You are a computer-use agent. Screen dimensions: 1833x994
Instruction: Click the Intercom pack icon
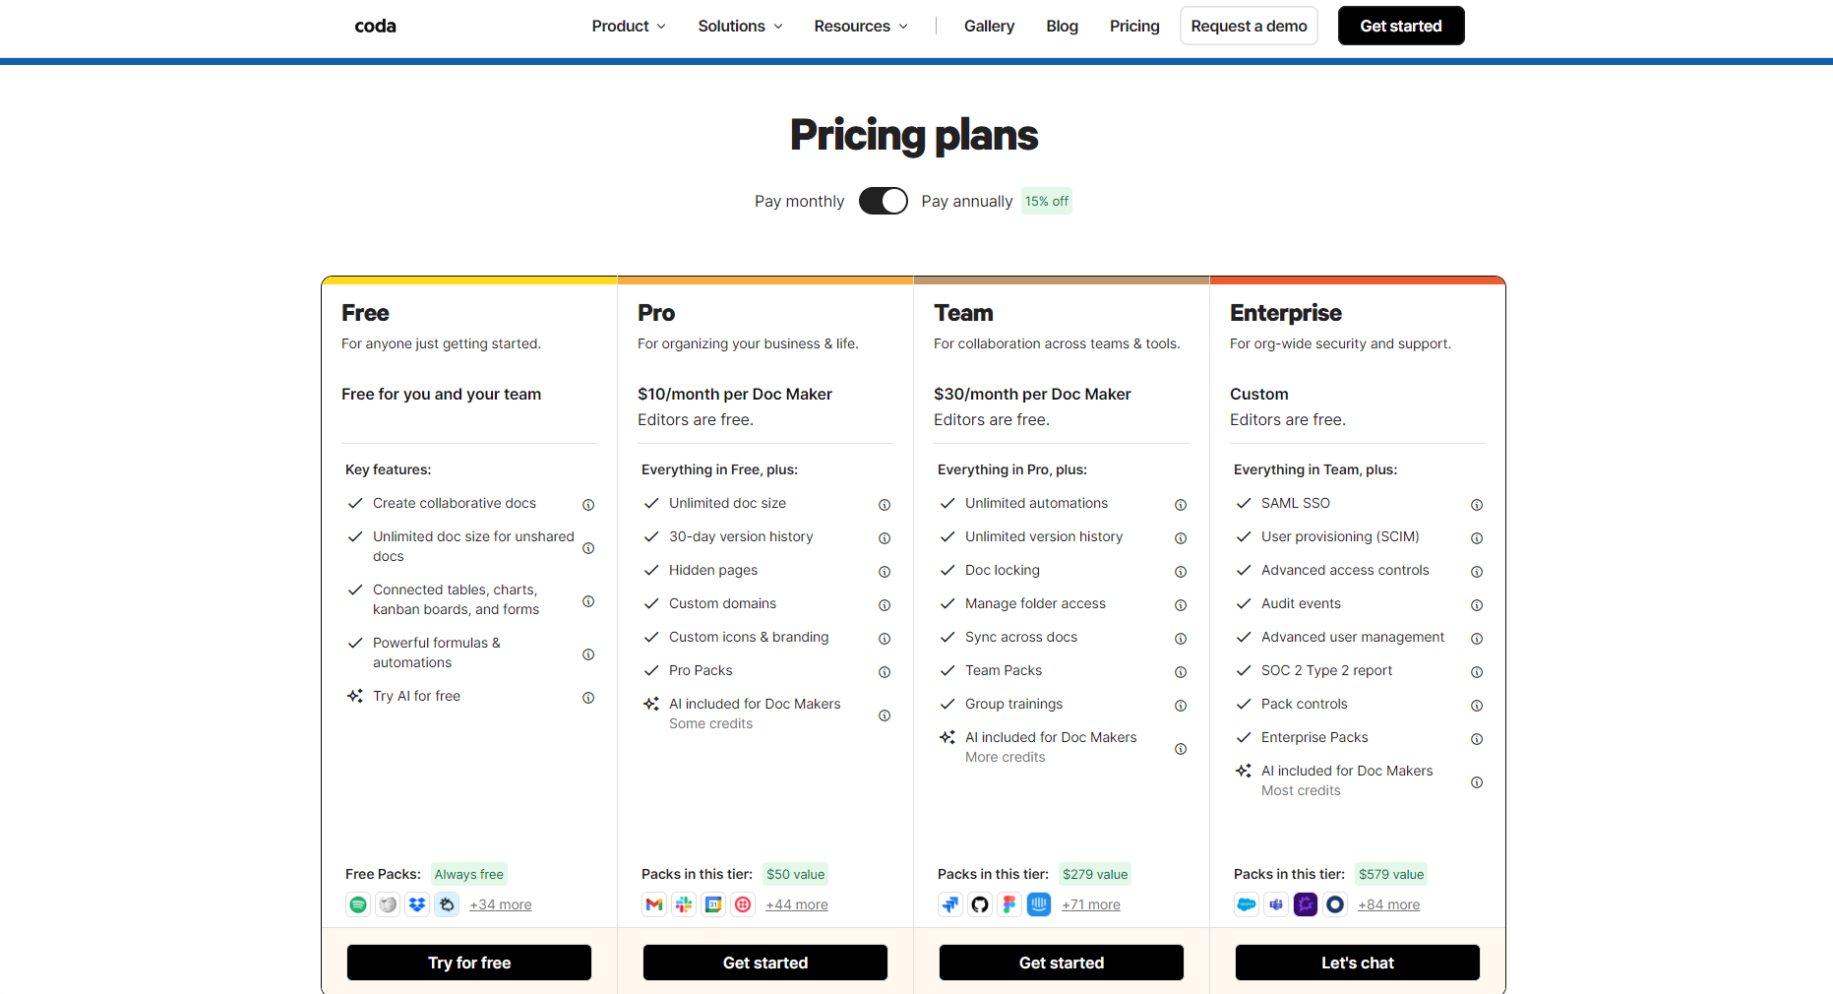pos(1039,904)
